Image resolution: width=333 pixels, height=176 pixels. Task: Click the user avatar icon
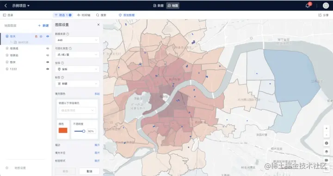pos(326,6)
